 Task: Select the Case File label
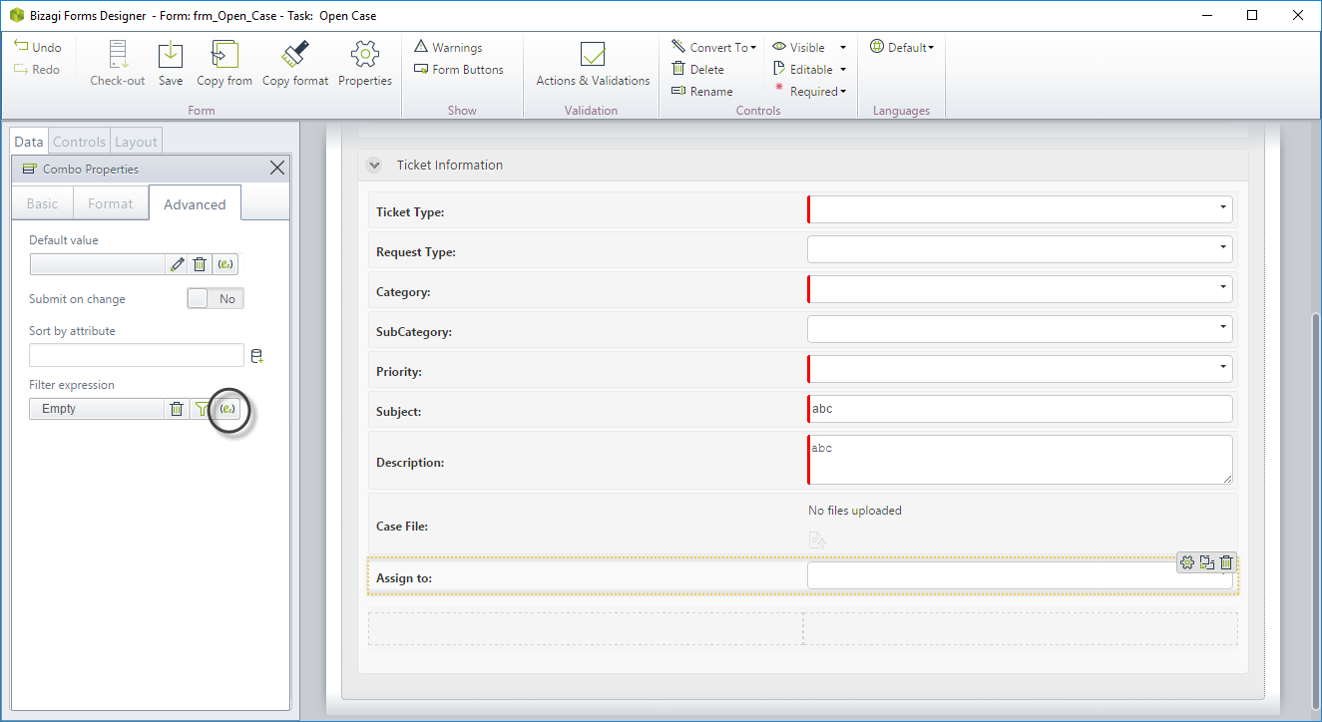tap(402, 527)
